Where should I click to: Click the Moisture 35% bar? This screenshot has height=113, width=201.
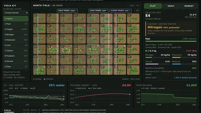pos(184,64)
